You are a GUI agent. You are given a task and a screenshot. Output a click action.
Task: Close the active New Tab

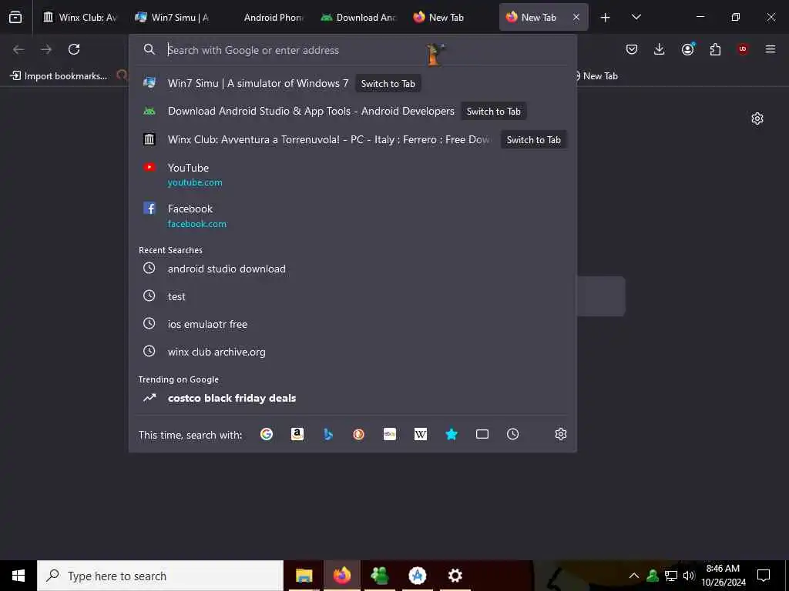point(576,18)
